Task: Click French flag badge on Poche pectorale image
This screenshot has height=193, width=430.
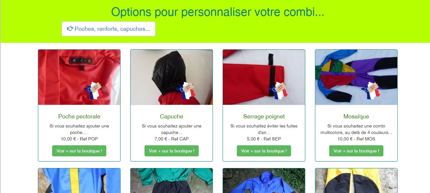Action: click(x=94, y=91)
